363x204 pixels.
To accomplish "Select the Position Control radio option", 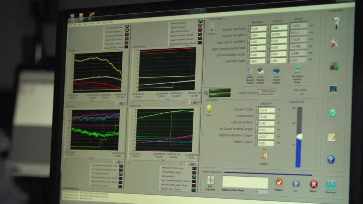I will point(260,91).
